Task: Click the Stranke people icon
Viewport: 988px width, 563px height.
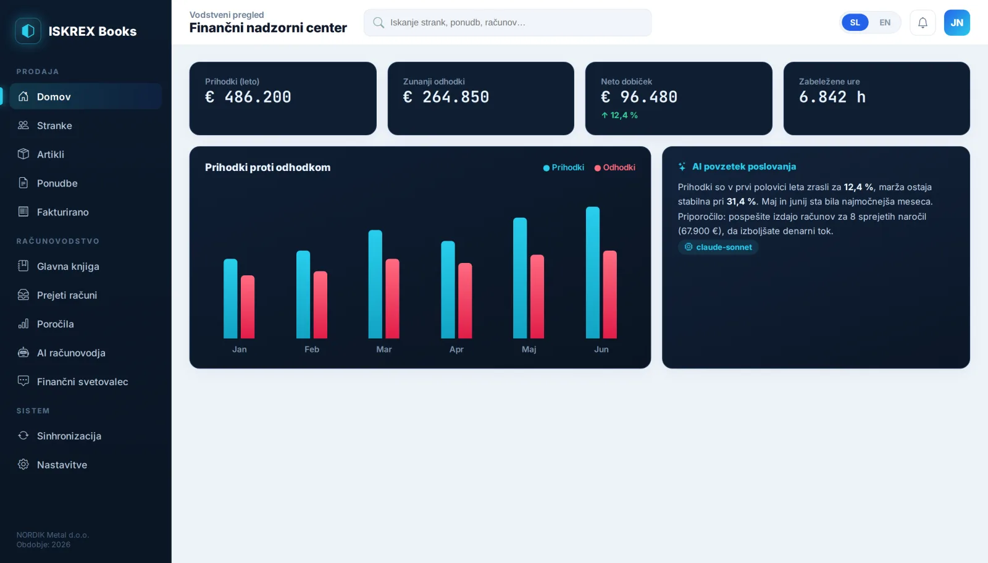Action: (x=23, y=125)
